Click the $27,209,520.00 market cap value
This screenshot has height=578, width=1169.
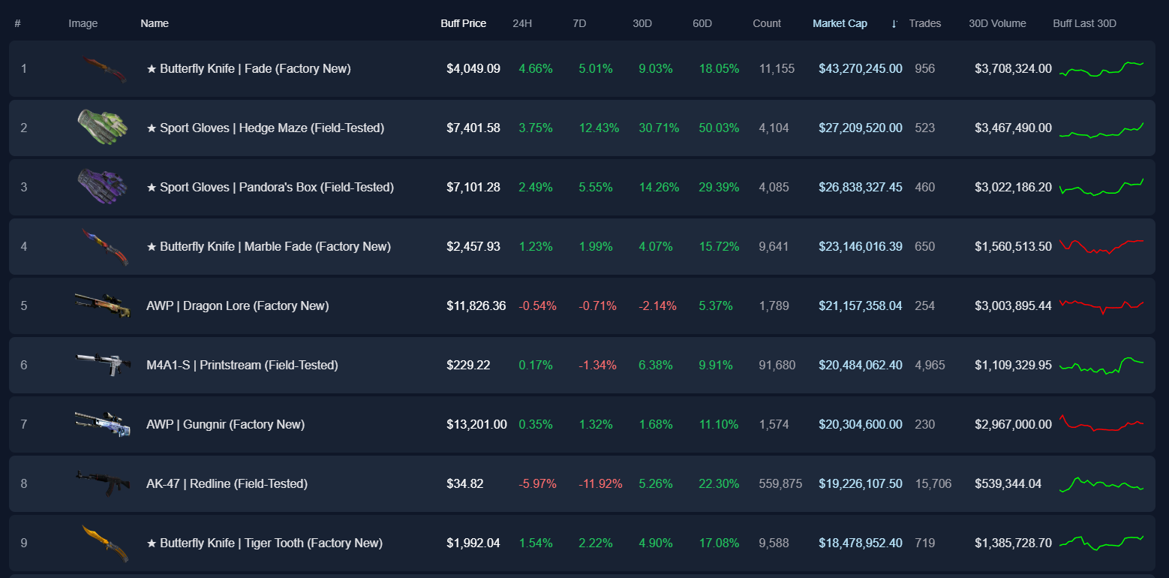[861, 128]
